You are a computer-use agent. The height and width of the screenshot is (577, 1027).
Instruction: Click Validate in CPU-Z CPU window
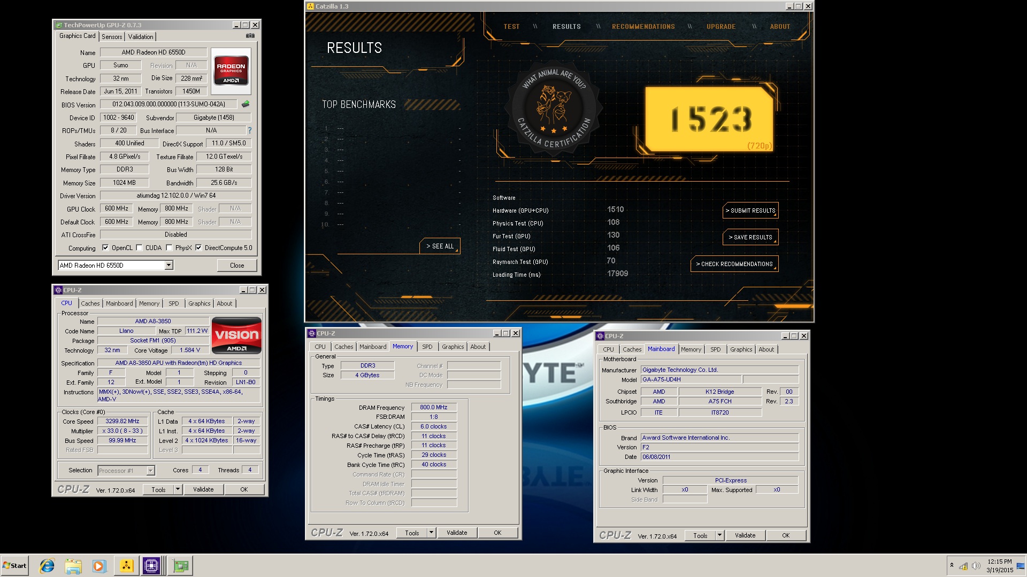coord(203,489)
